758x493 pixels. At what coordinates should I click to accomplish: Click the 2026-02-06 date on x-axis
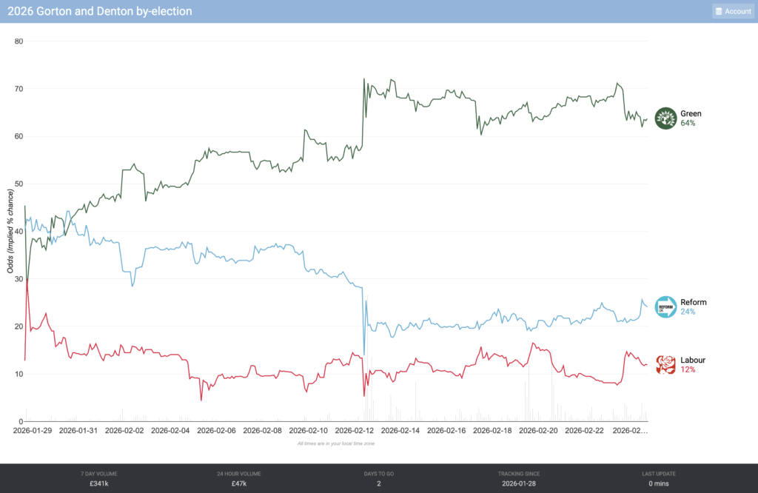(x=220, y=430)
